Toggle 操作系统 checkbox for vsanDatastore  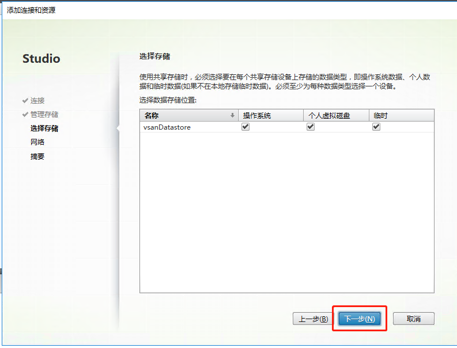coord(246,127)
